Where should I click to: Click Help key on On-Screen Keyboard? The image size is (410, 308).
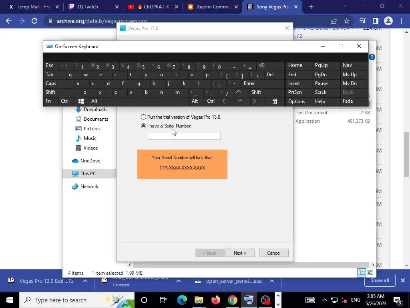[x=320, y=101]
